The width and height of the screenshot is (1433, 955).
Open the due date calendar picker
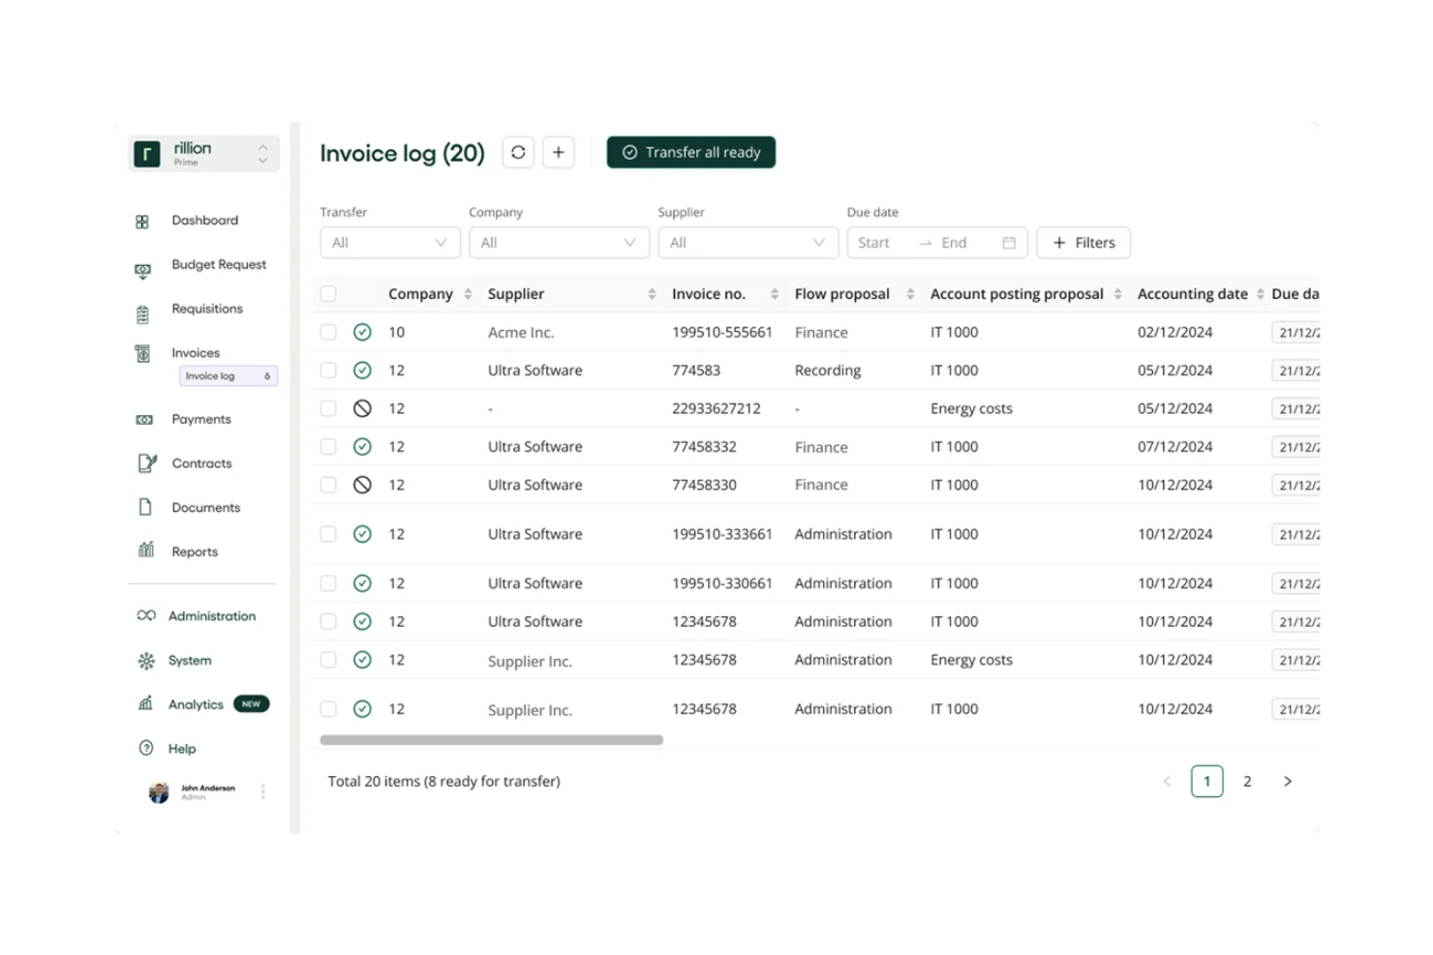[x=1010, y=242]
